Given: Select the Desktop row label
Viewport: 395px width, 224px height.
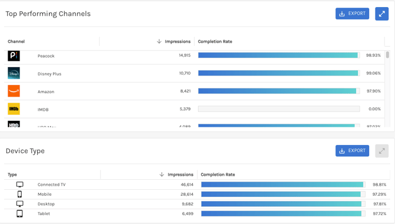Looking at the screenshot, I should pyautogui.click(x=46, y=204).
